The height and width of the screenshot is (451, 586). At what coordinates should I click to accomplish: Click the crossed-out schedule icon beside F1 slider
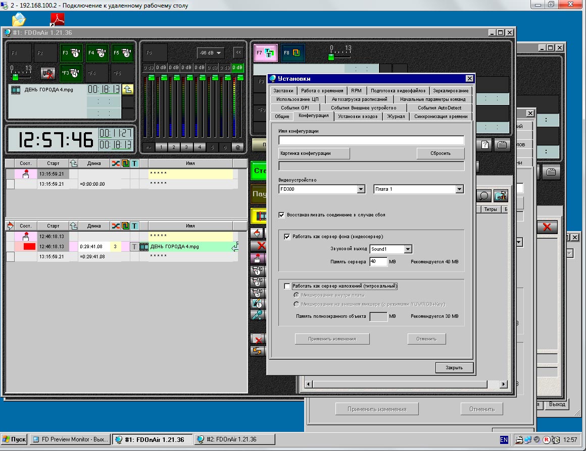tap(48, 73)
